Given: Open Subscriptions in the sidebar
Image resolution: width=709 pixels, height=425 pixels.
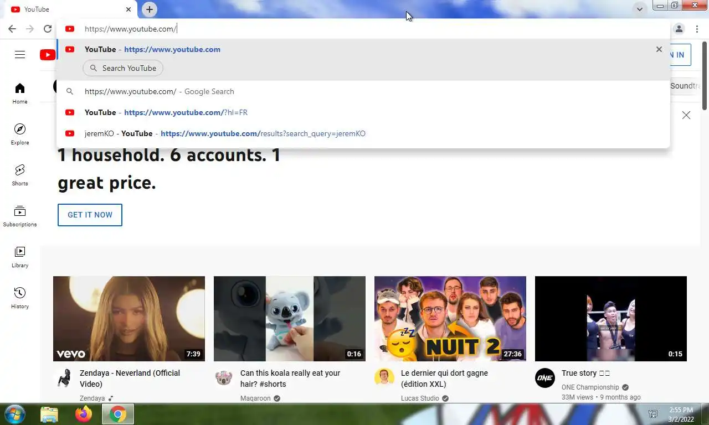Looking at the screenshot, I should (x=20, y=216).
